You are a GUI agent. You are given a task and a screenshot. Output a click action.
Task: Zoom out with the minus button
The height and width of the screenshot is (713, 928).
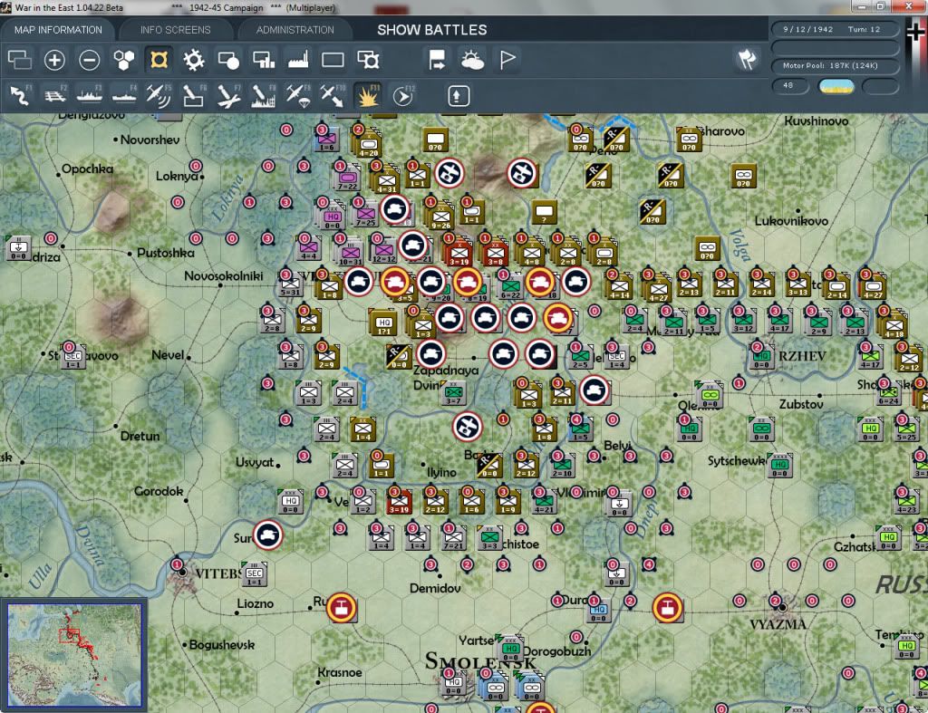coord(90,60)
